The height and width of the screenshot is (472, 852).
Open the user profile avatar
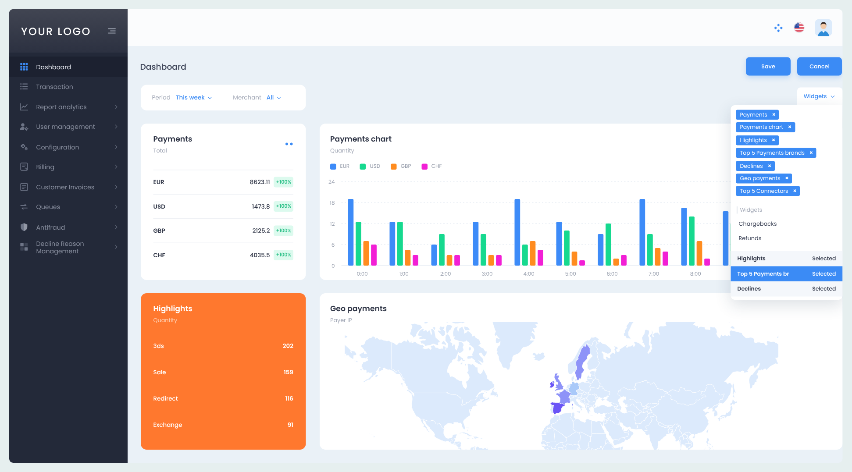[x=823, y=28]
